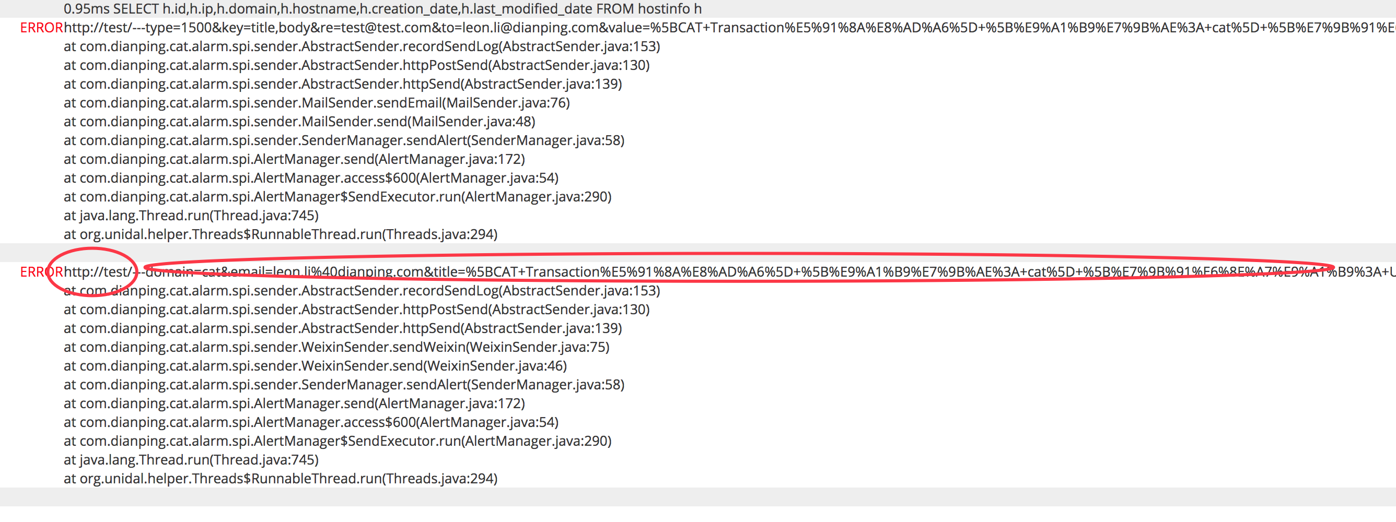Image resolution: width=1396 pixels, height=522 pixels.
Task: Click SenderManager.sendAlert line in the second trace
Action: coord(344,385)
